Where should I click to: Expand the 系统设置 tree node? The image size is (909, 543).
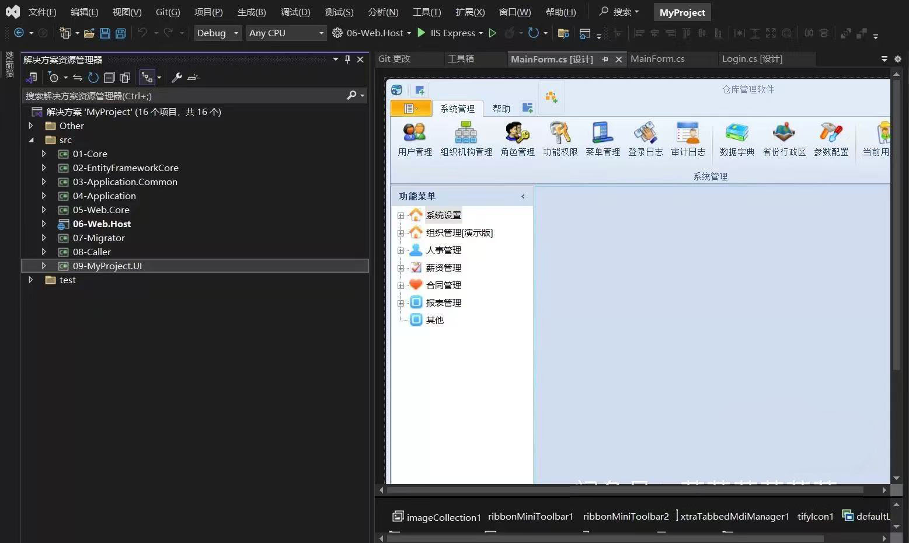[401, 215]
